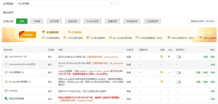Viewport: 218px width, 104px height.
Task: Click the 首页显示 column header
Action: [180, 50]
